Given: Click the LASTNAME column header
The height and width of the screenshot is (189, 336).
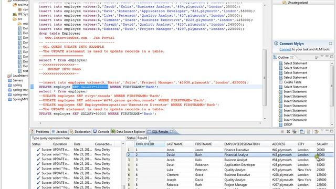Looking at the screenshot, I should coord(180,144).
